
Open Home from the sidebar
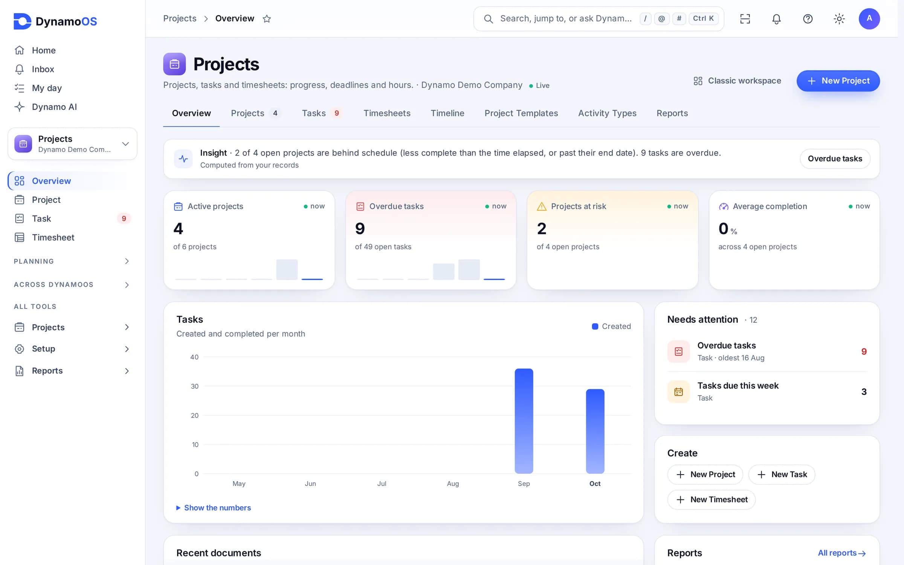pos(72,50)
